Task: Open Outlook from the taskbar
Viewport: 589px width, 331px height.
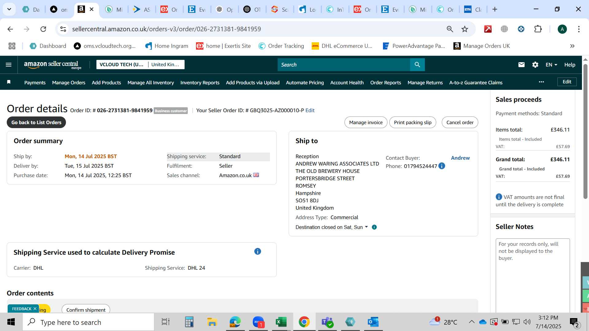Action: click(373, 322)
